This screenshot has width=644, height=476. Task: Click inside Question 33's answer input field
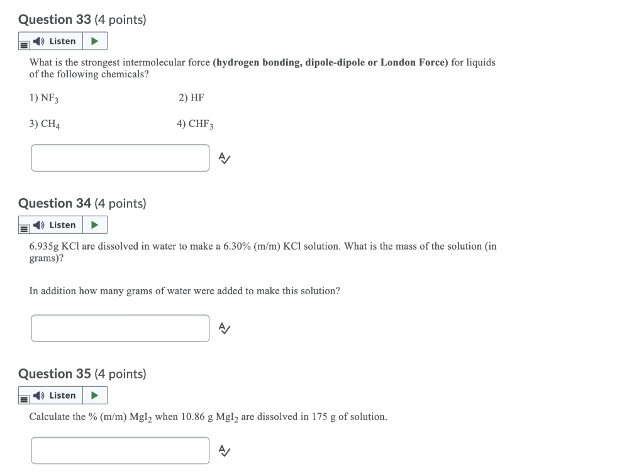[119, 158]
